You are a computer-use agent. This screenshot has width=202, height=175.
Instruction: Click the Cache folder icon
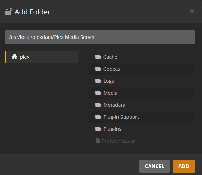[x=98, y=57]
